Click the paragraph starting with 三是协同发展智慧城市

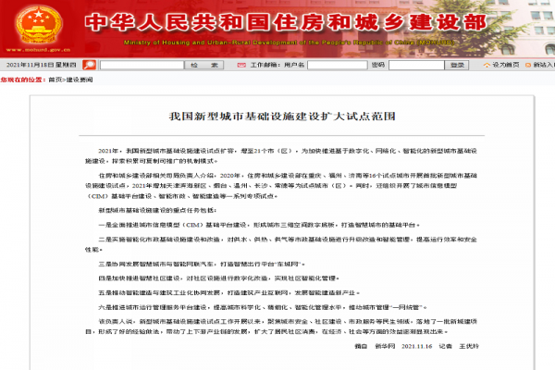click(202, 265)
